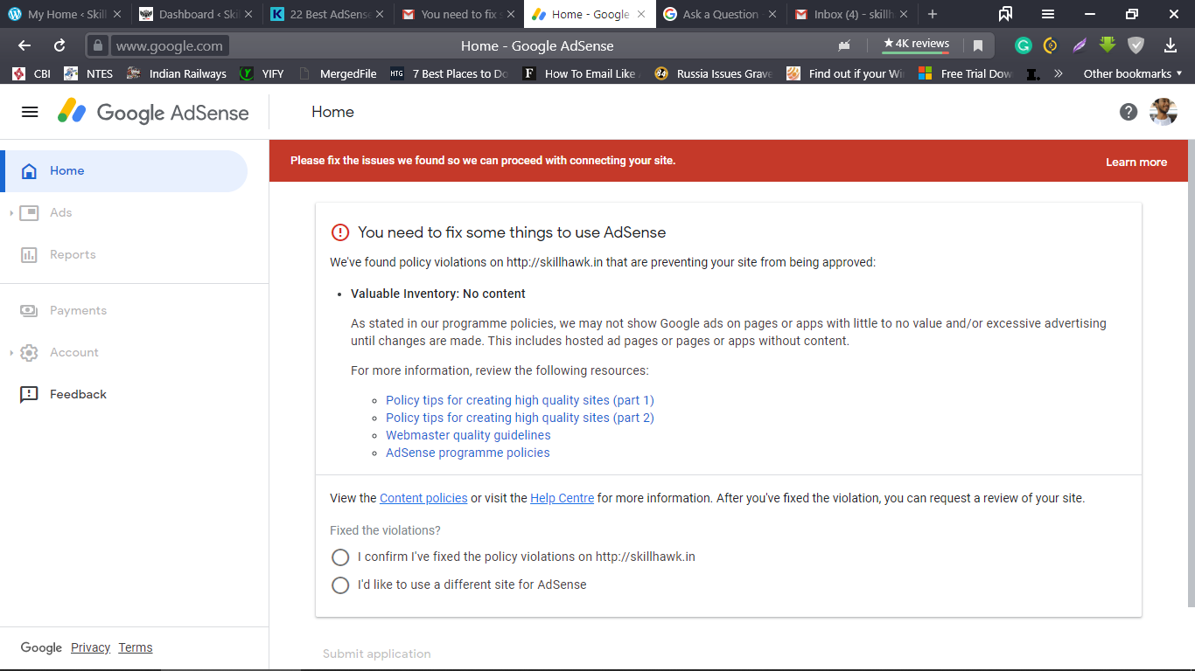Screen dimensions: 1195x671
Task: Expand the Ads sidebar section arrow
Action: tap(10, 213)
